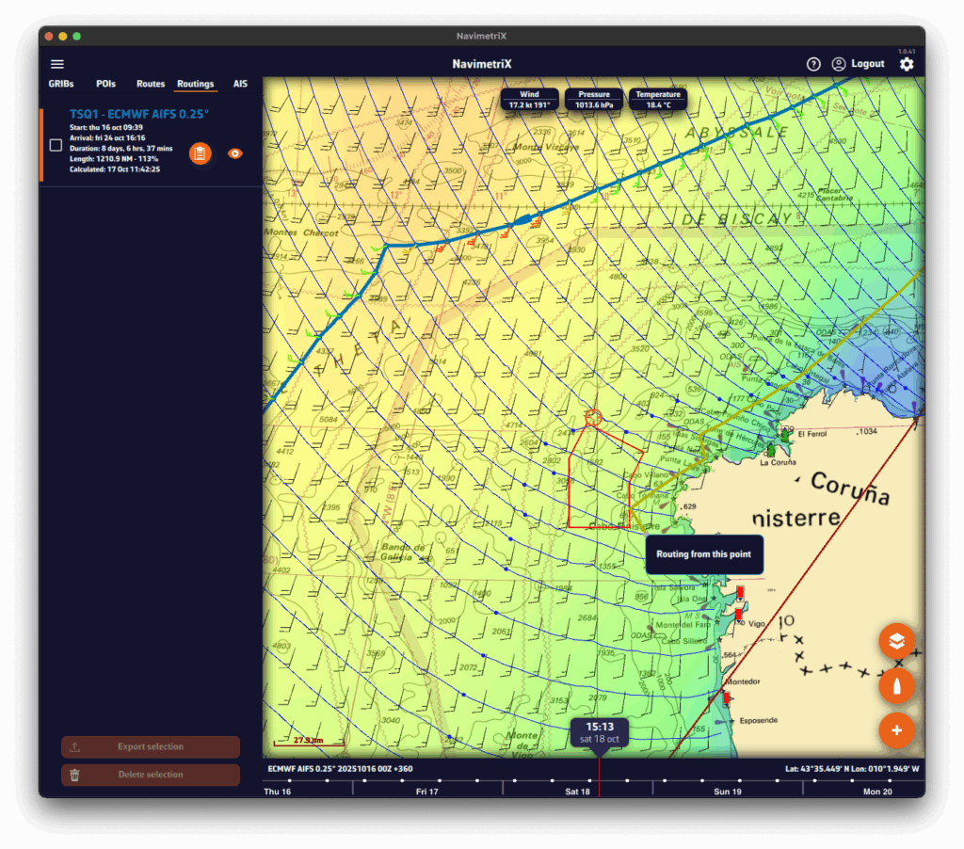Open the hamburger main menu
This screenshot has height=849, width=964.
click(57, 64)
